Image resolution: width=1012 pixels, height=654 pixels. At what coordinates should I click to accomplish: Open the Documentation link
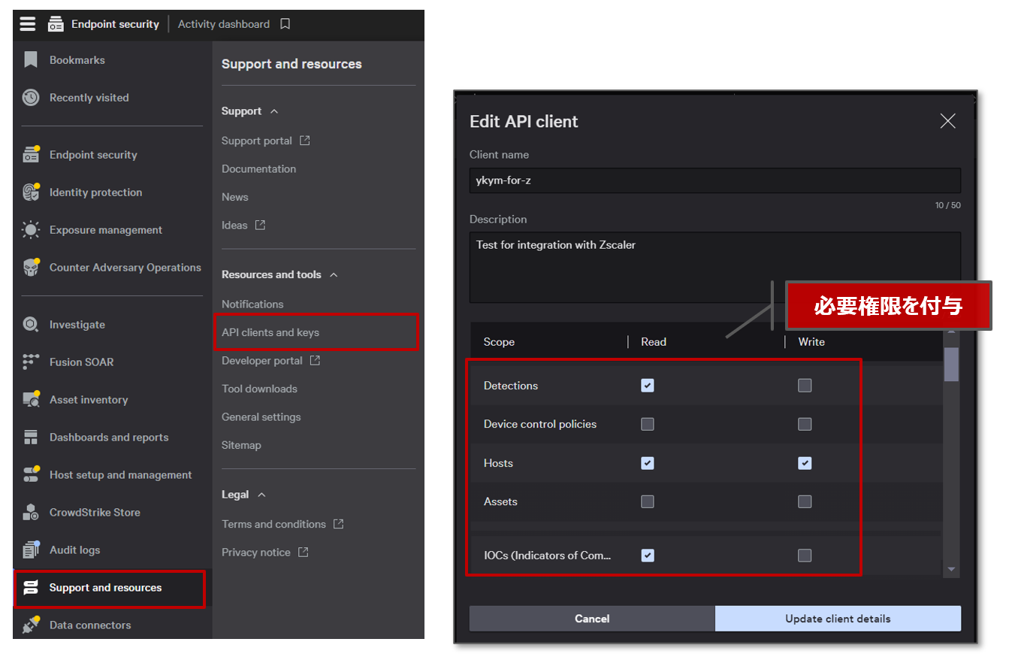[258, 169]
